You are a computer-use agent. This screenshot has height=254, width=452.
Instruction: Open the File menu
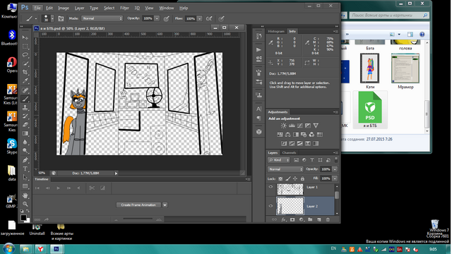[37, 8]
